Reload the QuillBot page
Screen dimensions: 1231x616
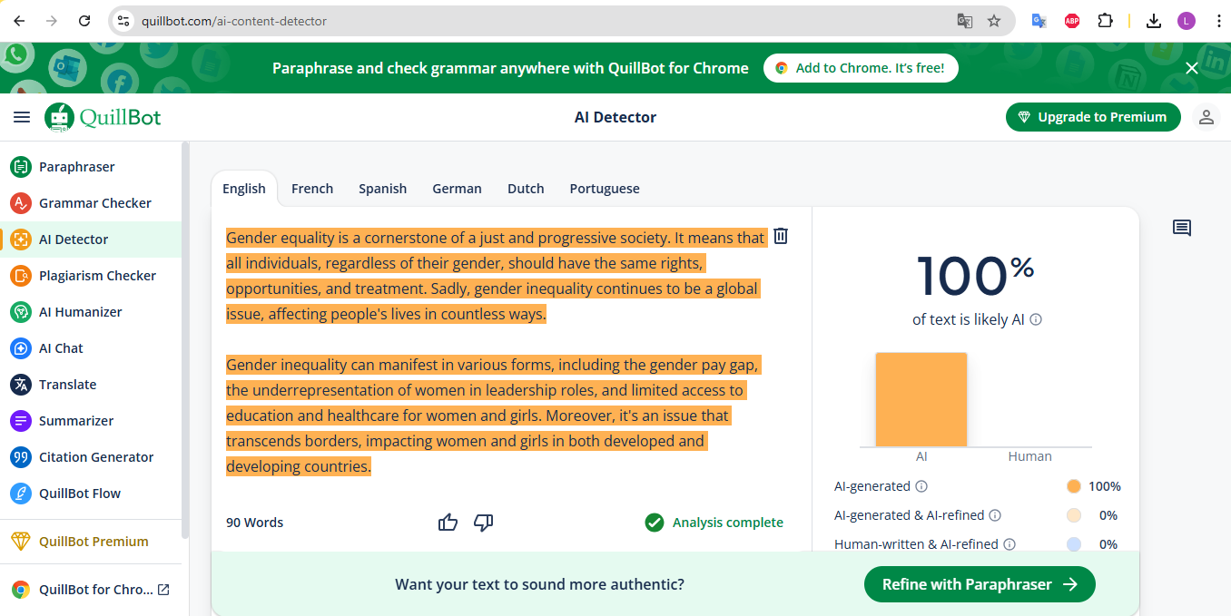[x=84, y=21]
